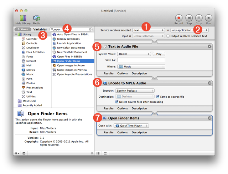
Task: Show Results of Text to Audio File
Action: 109,73
